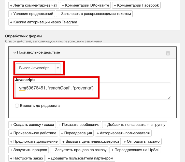Add Отправить письмо action
Screen dimensions: 185x162
(141, 141)
